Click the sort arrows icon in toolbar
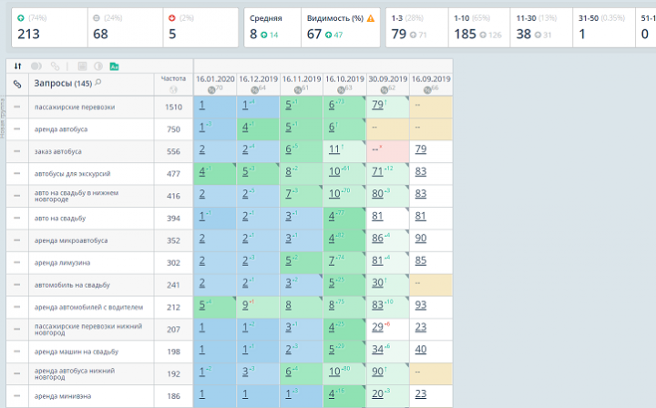 18,66
